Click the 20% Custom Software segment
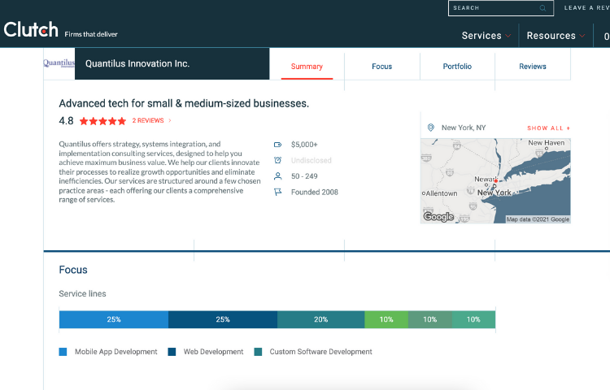This screenshot has width=610, height=390. coord(321,319)
